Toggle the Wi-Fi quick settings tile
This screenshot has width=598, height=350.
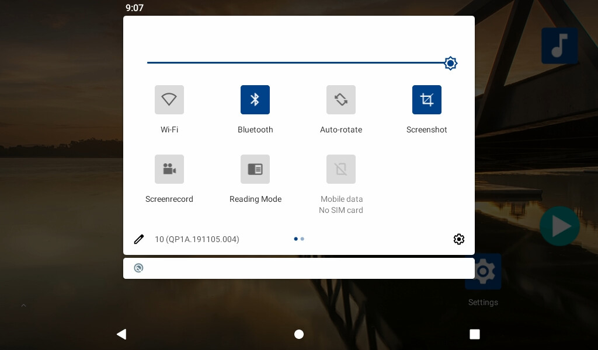[x=169, y=100]
